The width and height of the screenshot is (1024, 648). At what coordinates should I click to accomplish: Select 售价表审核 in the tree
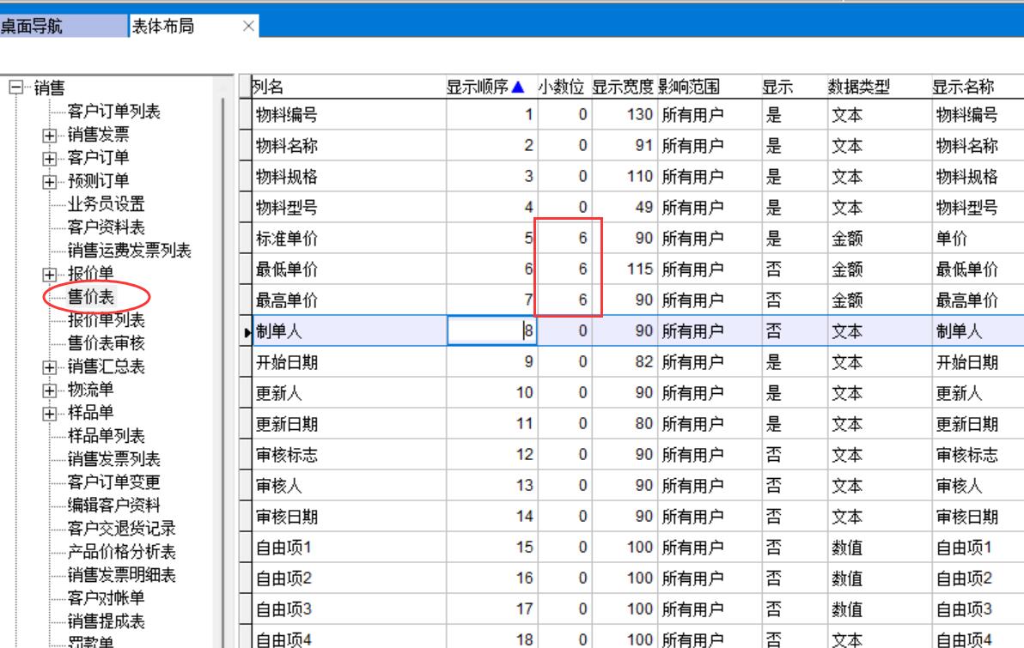tap(106, 344)
